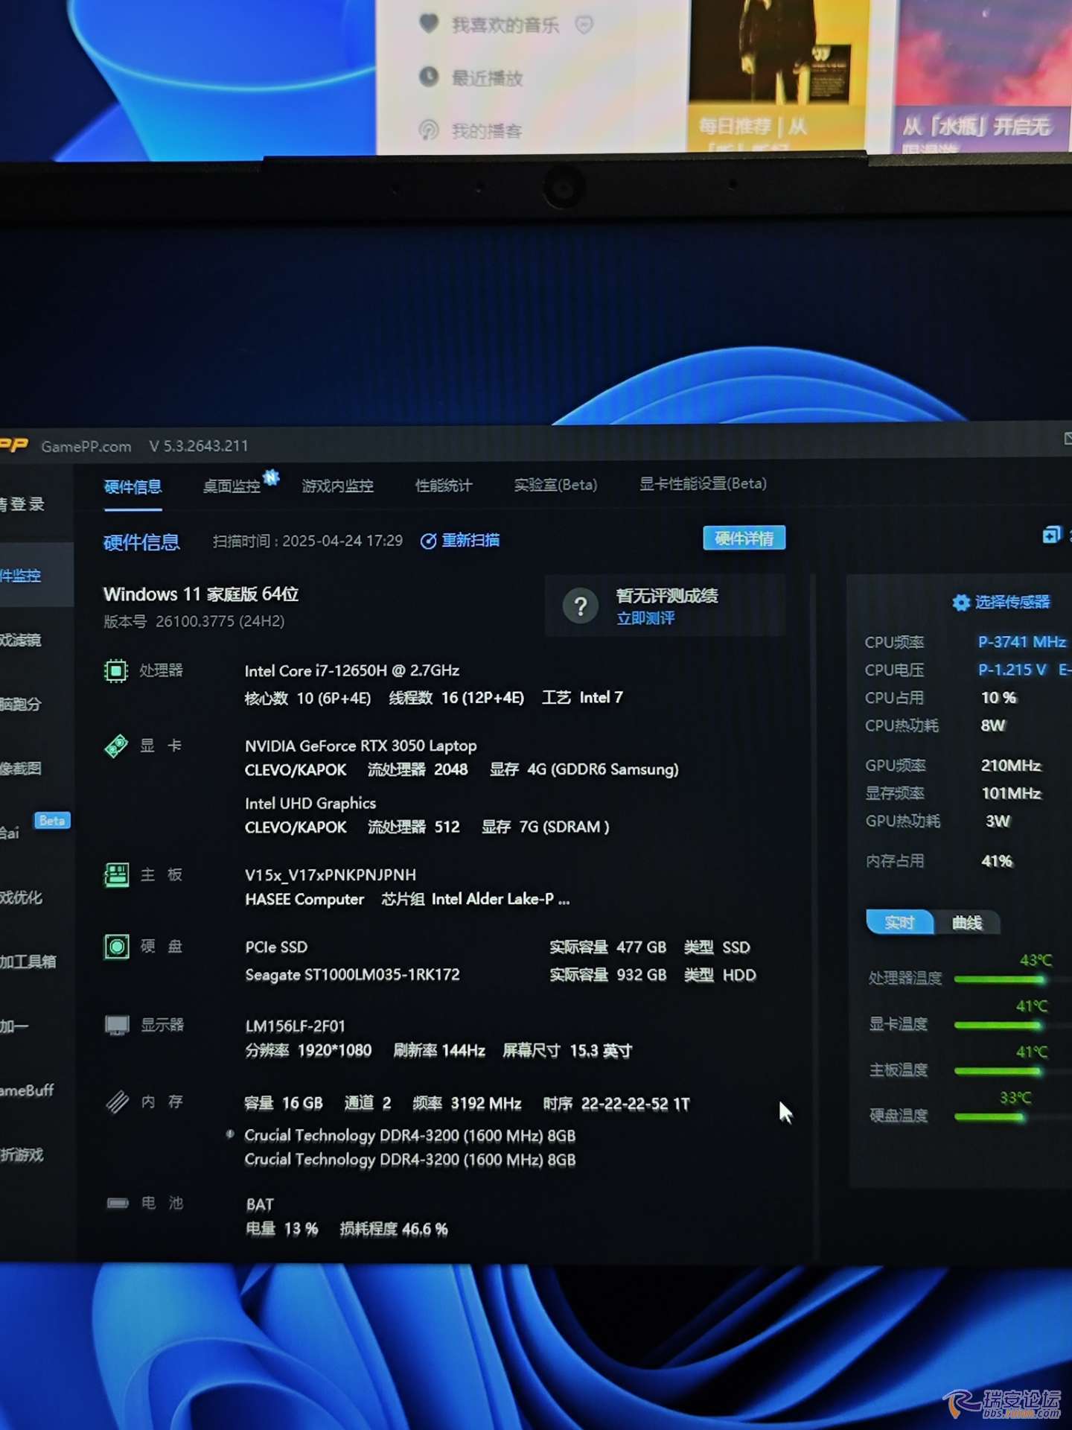The width and height of the screenshot is (1072, 1430).
Task: Switch to the 性能统计 tab
Action: [x=444, y=486]
